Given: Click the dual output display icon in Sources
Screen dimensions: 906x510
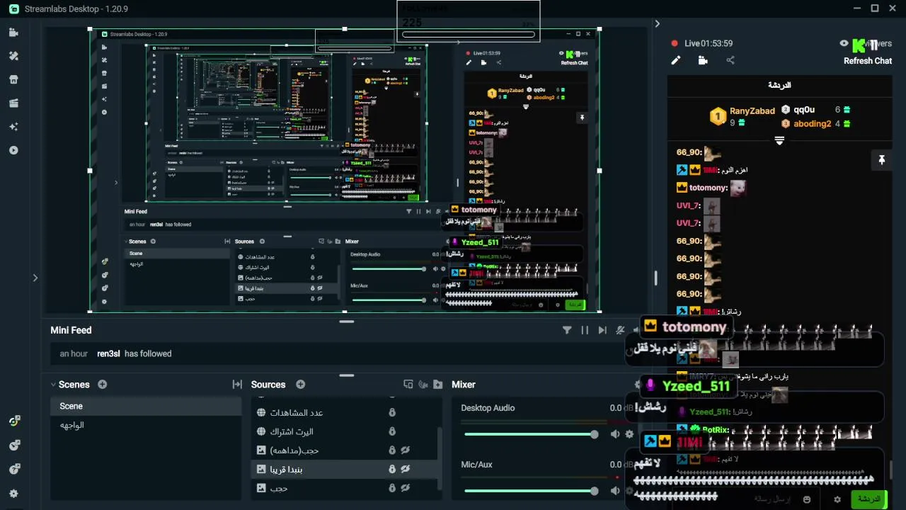Looking at the screenshot, I should (x=408, y=385).
